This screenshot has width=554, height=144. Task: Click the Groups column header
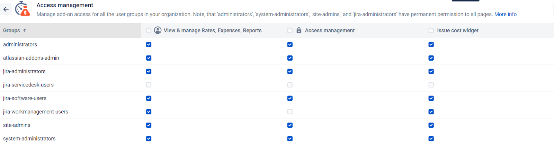pyautogui.click(x=71, y=30)
